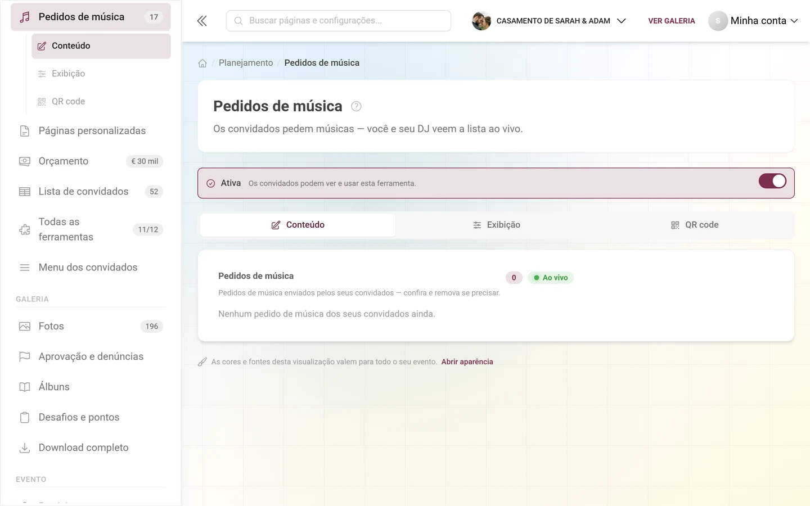Click the 196 badge beside Fotos

click(x=152, y=326)
